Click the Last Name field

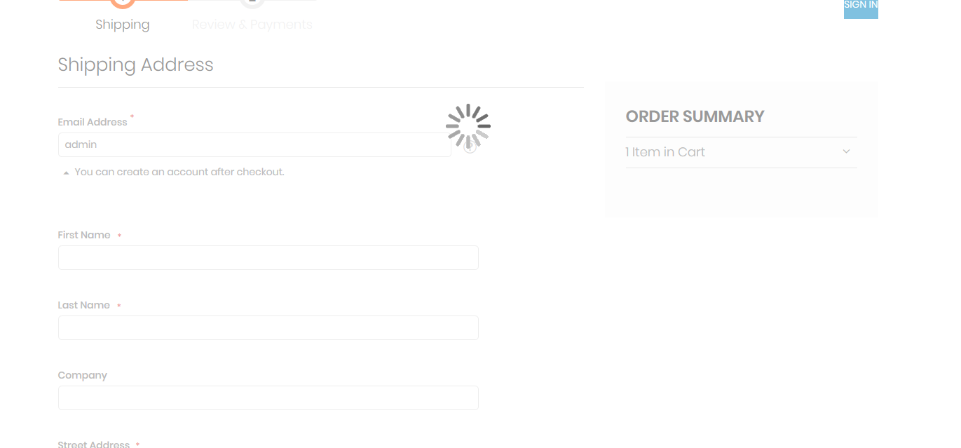(268, 327)
